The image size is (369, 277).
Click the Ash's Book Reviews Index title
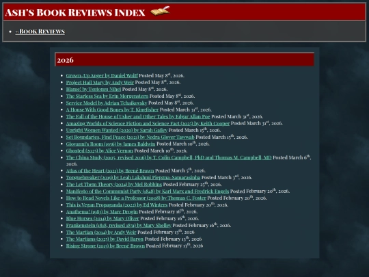[75, 12]
